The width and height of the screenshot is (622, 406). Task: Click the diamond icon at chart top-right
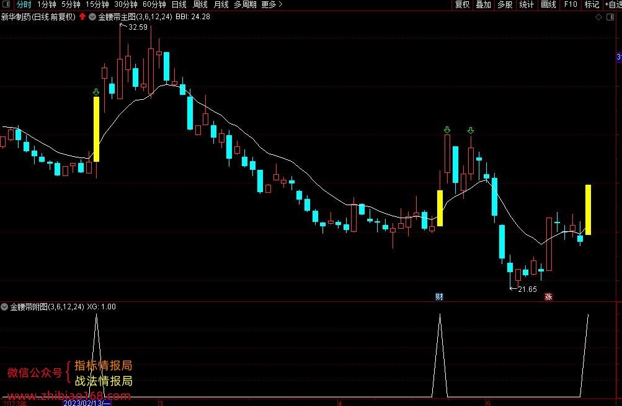(598, 17)
